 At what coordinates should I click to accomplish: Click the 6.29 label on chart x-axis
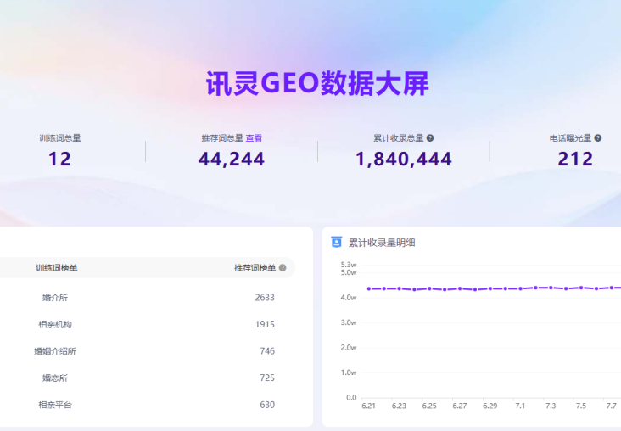pyautogui.click(x=490, y=406)
